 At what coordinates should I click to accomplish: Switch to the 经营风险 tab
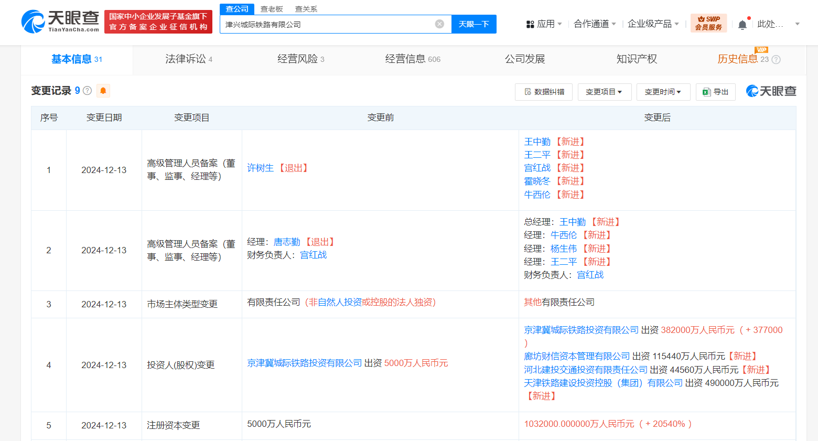(x=300, y=59)
